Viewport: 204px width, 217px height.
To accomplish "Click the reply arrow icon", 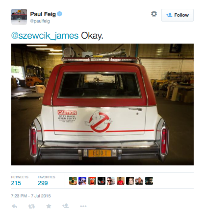I will 15,206.
